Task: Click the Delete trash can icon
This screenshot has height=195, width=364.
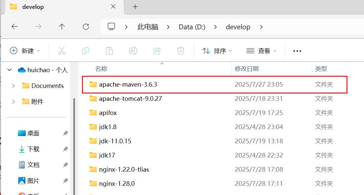Action: pyautogui.click(x=181, y=51)
